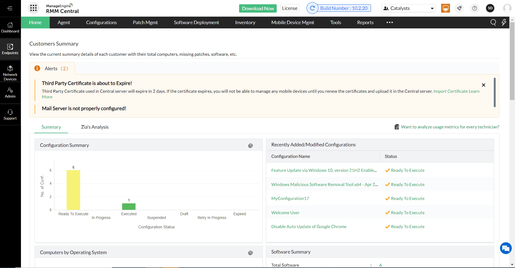This screenshot has width=515, height=268.
Task: Open global search with the magnifier icon
Action: click(493, 23)
